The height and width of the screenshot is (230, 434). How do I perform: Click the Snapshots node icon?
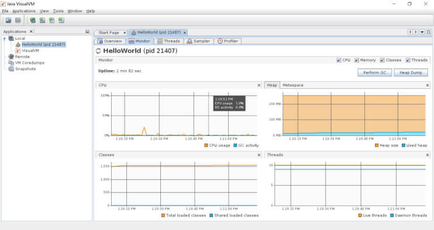pos(11,69)
